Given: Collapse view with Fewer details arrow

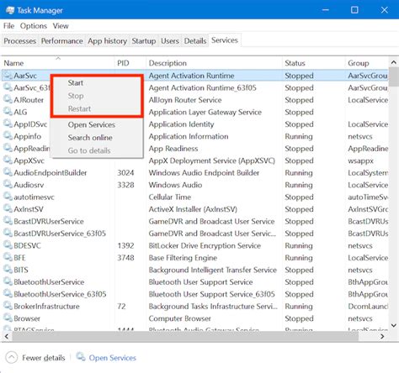Looking at the screenshot, I should coord(12,358).
